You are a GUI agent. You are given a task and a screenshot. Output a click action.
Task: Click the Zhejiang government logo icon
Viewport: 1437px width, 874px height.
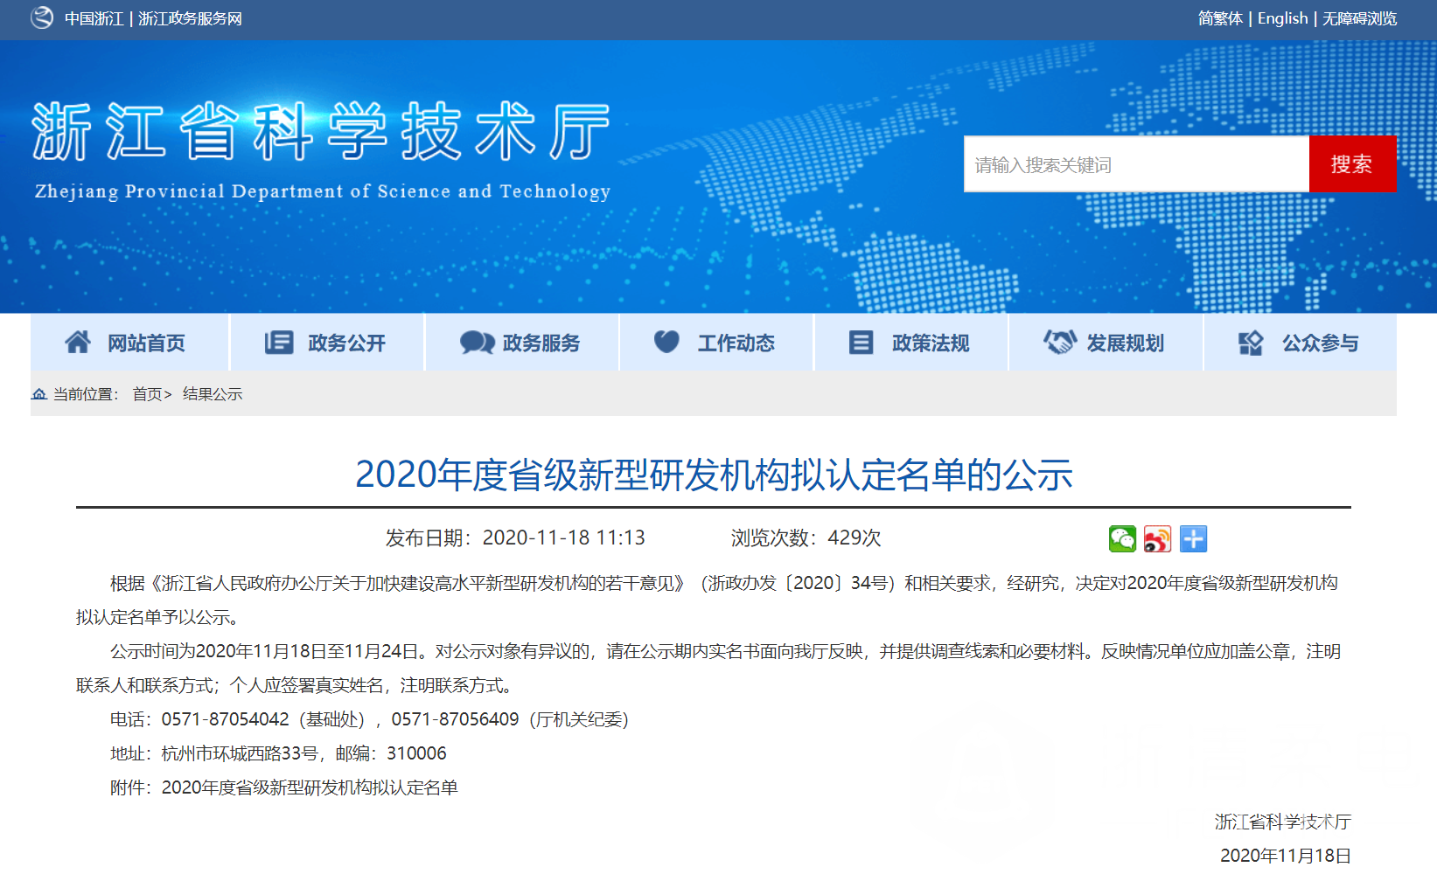(x=42, y=18)
